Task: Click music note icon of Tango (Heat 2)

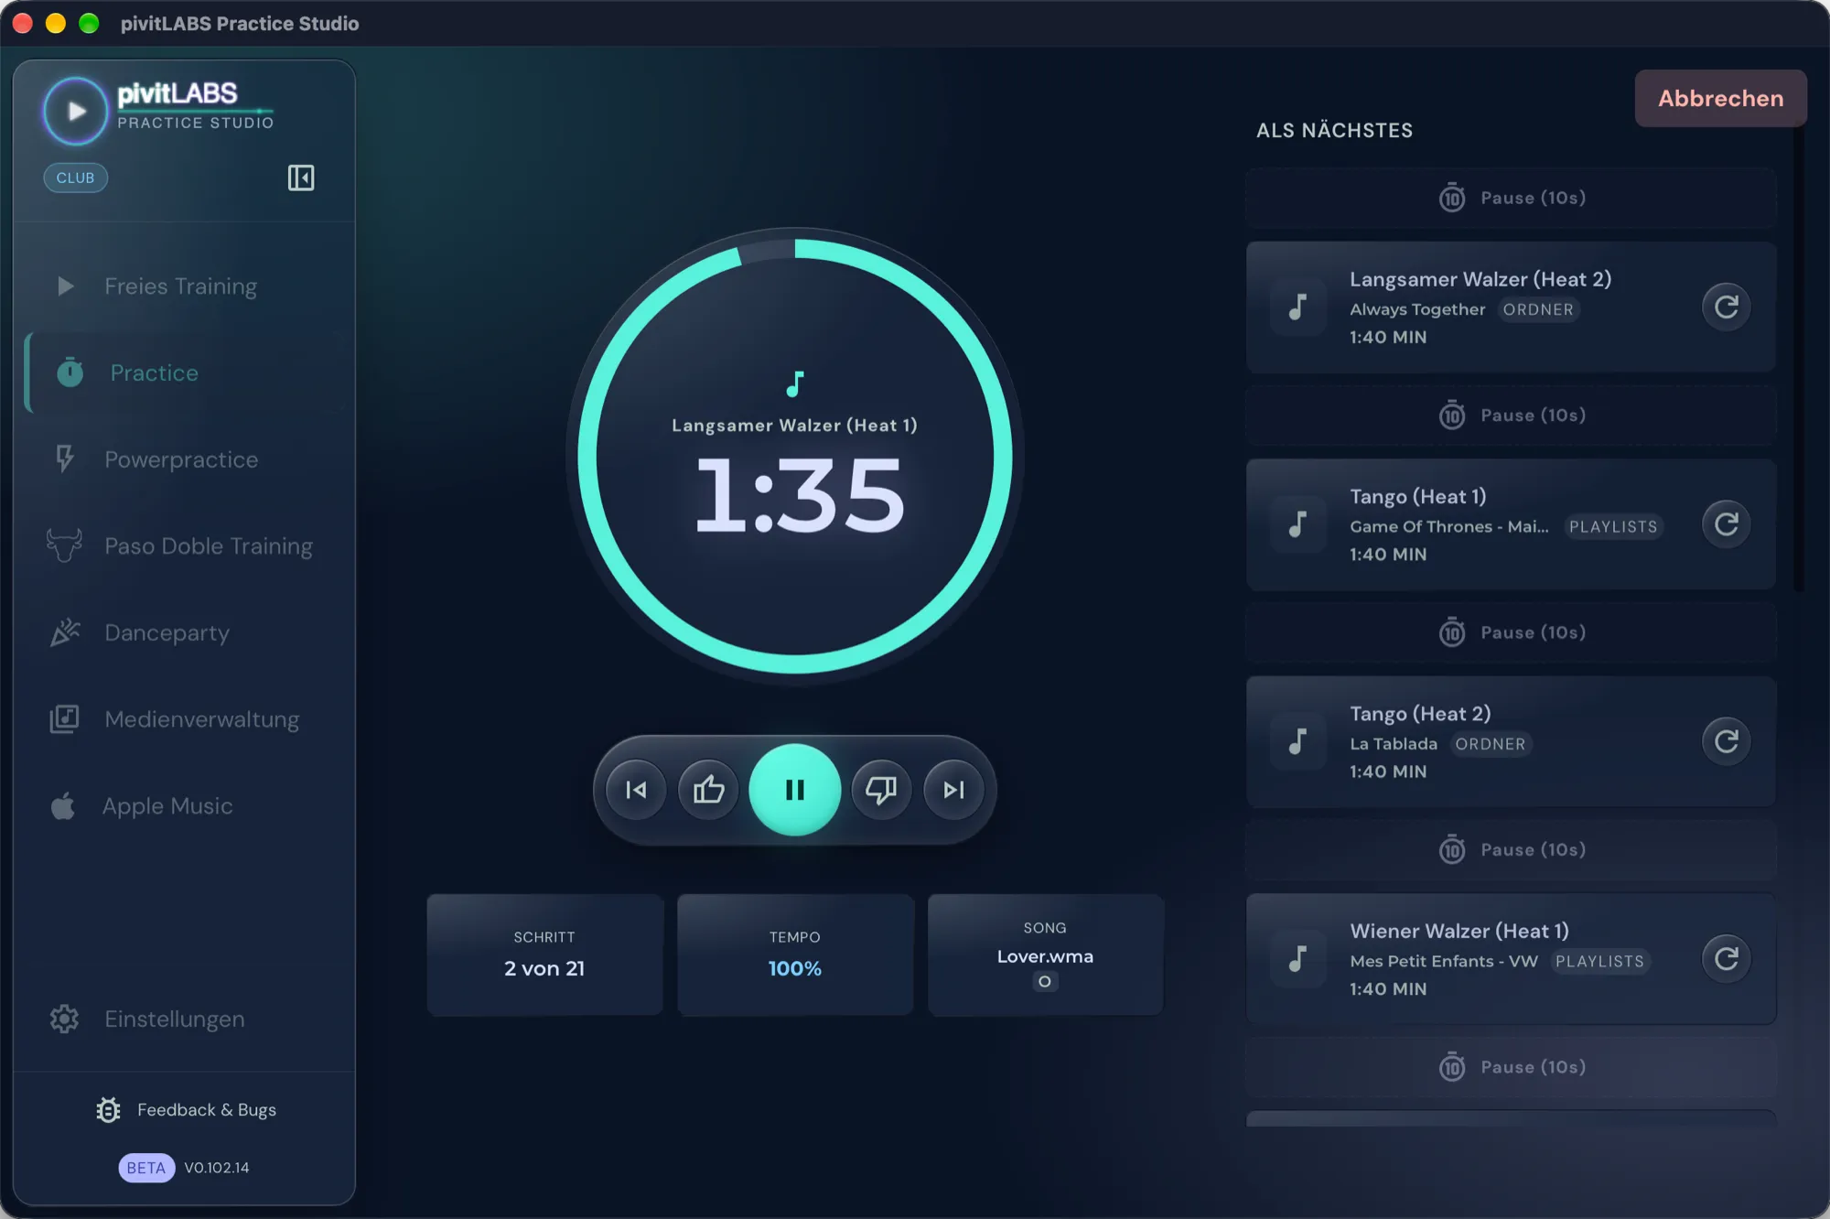Action: coord(1297,741)
